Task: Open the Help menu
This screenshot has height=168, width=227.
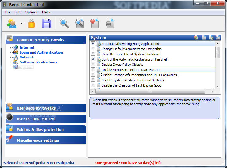Action: (x=46, y=12)
